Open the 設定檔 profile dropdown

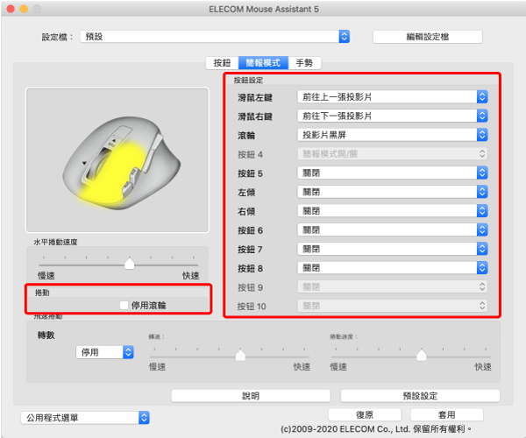click(215, 37)
